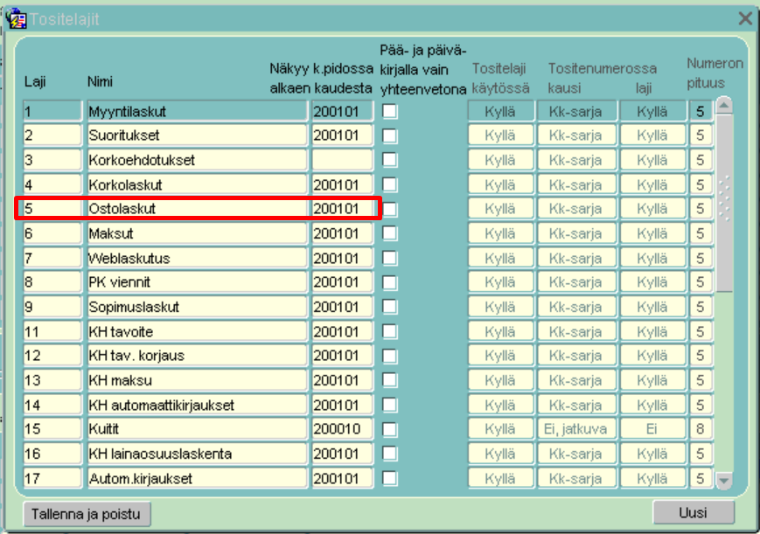Screen dimensions: 760x534
Task: Tick the checkbox in the Weblaskutus row
Action: pyautogui.click(x=390, y=259)
